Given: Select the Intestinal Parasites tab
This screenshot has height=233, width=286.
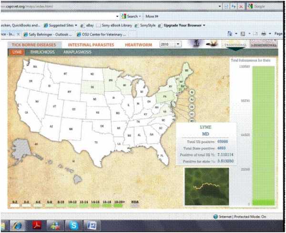Looking at the screenshot, I should coord(95,44).
